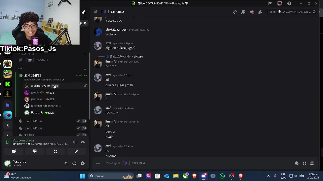This screenshot has height=181, width=323.
Task: Click 'Establece un estado para el canal'
Action: [44, 80]
